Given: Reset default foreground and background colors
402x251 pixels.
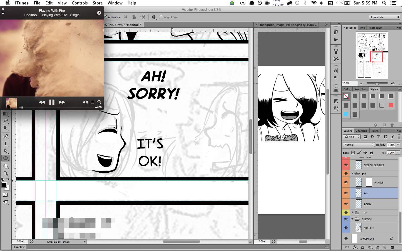Looking at the screenshot, I should point(3,179).
